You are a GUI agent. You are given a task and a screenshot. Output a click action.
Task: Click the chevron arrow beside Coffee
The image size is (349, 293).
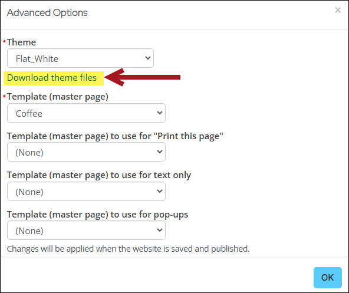point(160,113)
